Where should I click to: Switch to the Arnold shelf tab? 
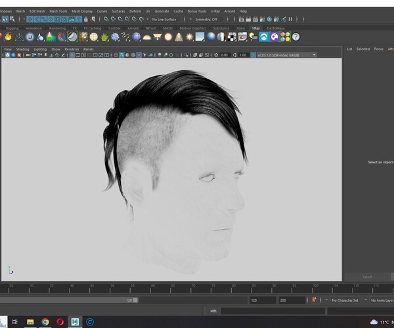coord(133,28)
